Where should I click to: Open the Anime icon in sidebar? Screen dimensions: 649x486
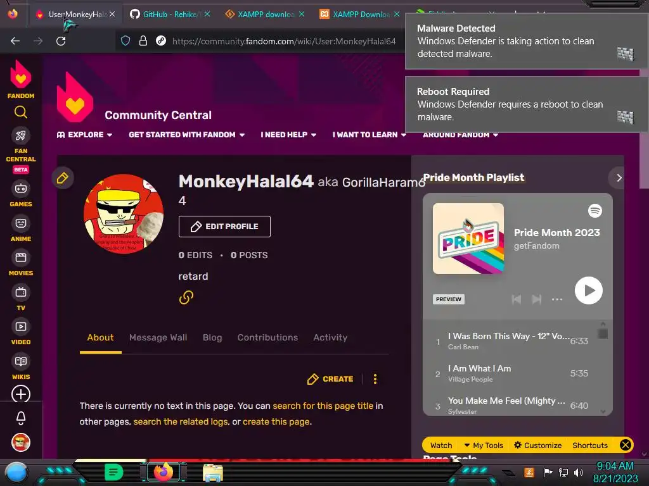click(21, 223)
